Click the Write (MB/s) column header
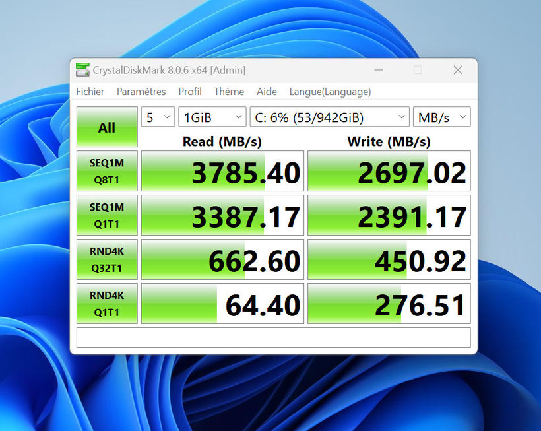This screenshot has width=541, height=431. [x=389, y=141]
